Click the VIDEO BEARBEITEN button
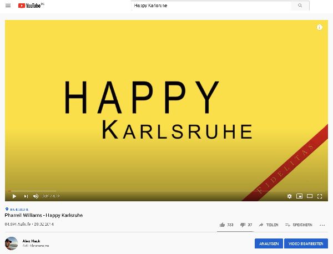 306,243
